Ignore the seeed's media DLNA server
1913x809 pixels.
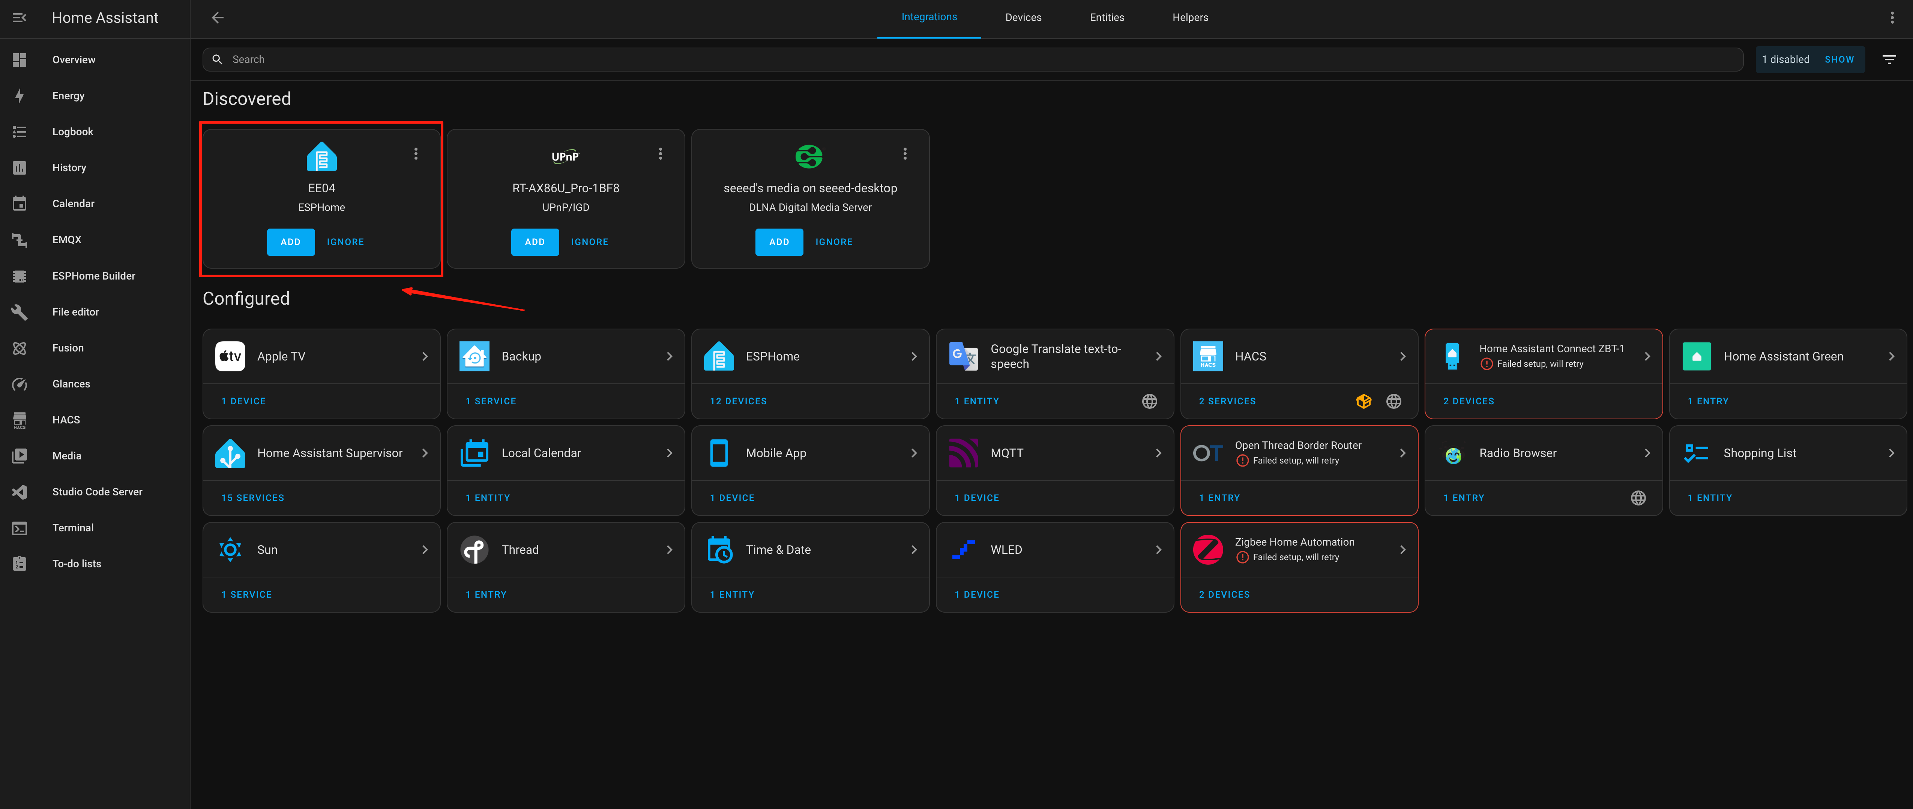point(833,242)
